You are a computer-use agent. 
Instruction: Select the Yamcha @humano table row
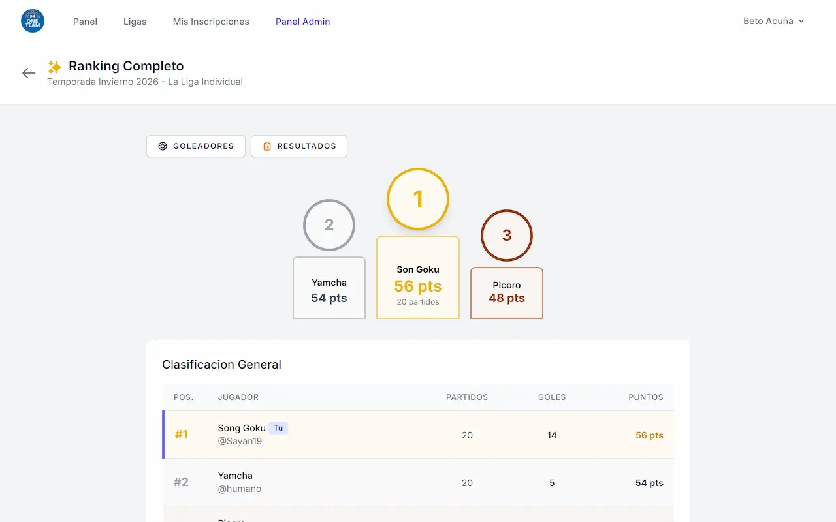(418, 482)
